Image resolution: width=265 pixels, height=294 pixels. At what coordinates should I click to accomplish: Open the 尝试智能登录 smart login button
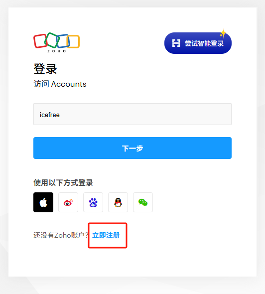tap(198, 43)
